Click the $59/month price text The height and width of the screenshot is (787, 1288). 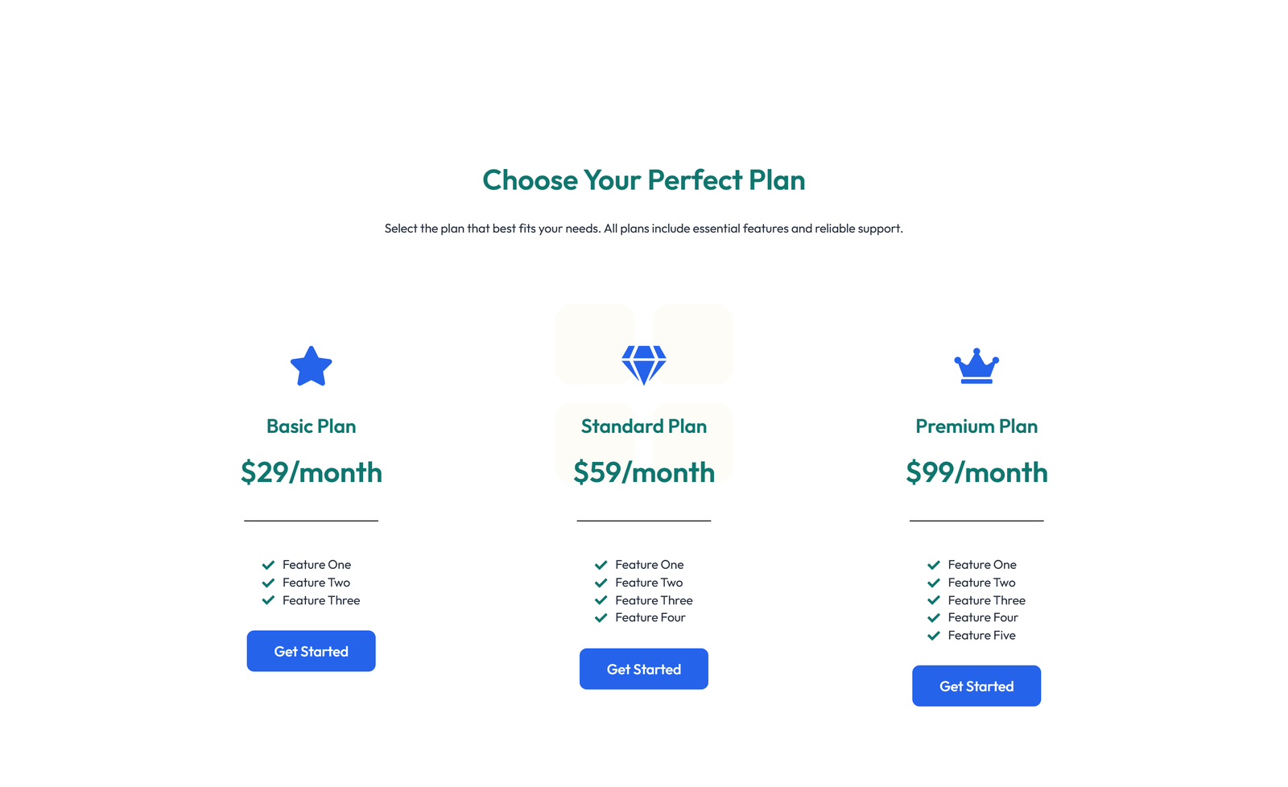[643, 473]
